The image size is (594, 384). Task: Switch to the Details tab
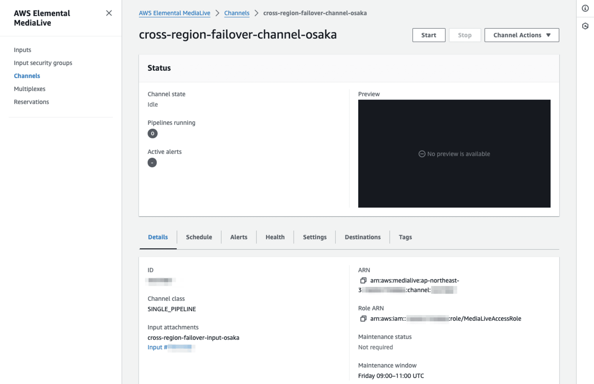(x=158, y=237)
